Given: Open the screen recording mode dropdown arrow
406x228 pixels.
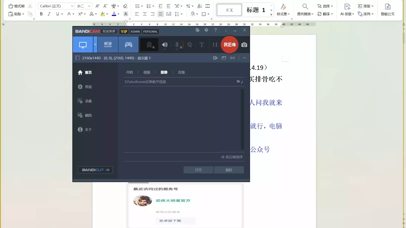Looking at the screenshot, I should pyautogui.click(x=95, y=45).
